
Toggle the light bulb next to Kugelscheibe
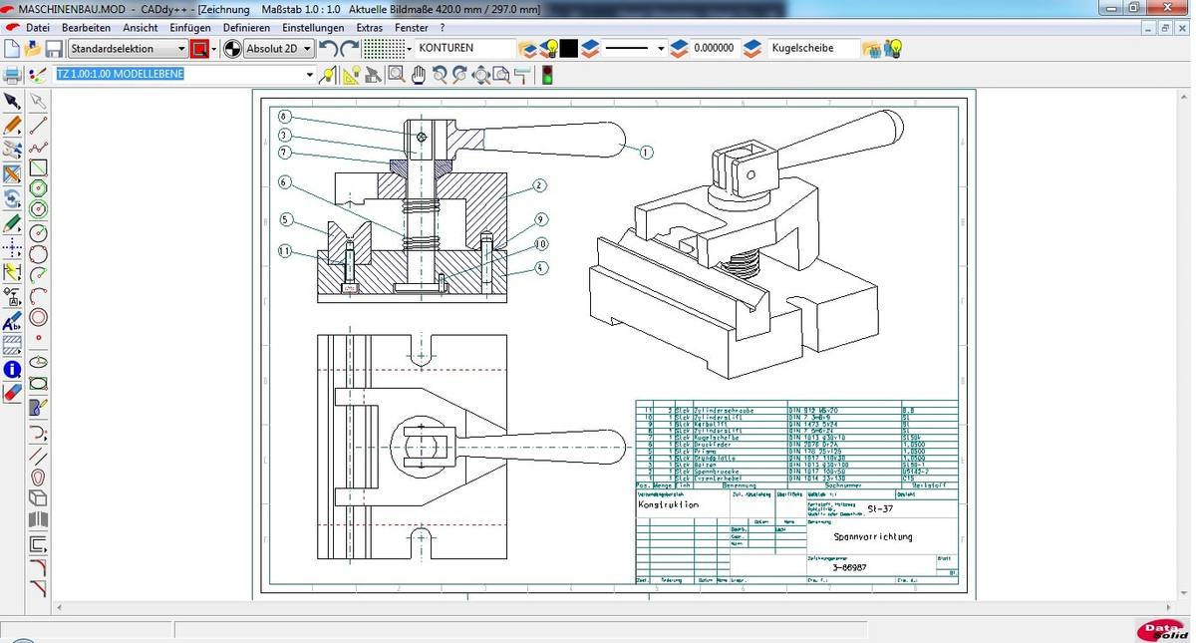(x=894, y=49)
